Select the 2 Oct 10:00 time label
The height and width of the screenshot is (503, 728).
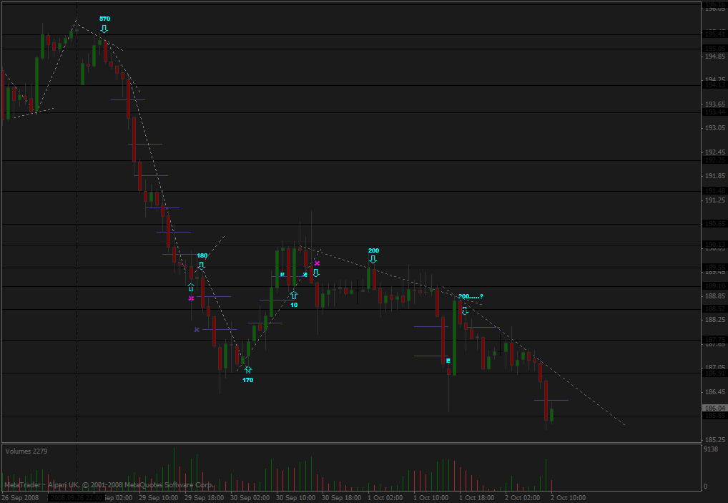coord(569,497)
